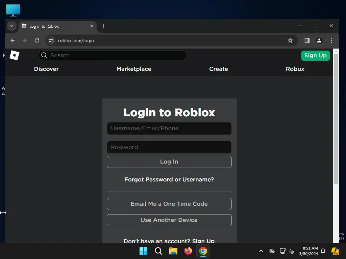Screen dimensions: 346x259
Task: Reload the Roblox login page
Action: [x=37, y=40]
